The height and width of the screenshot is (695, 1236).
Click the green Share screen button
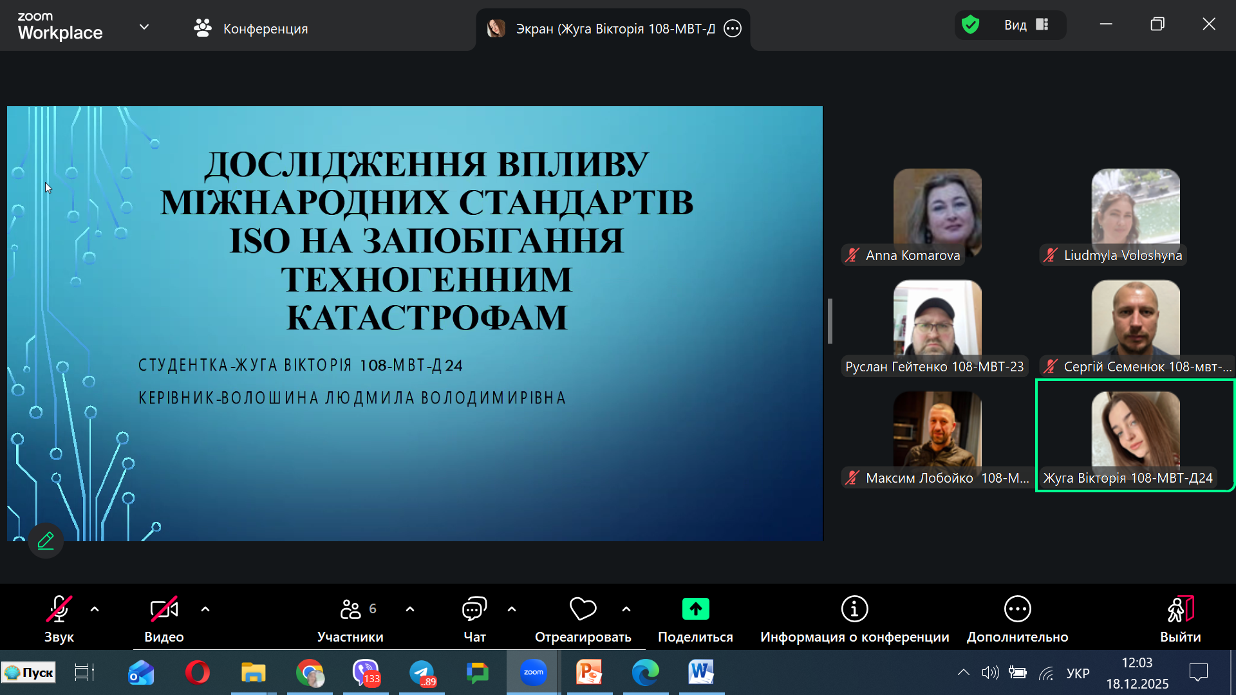(695, 609)
